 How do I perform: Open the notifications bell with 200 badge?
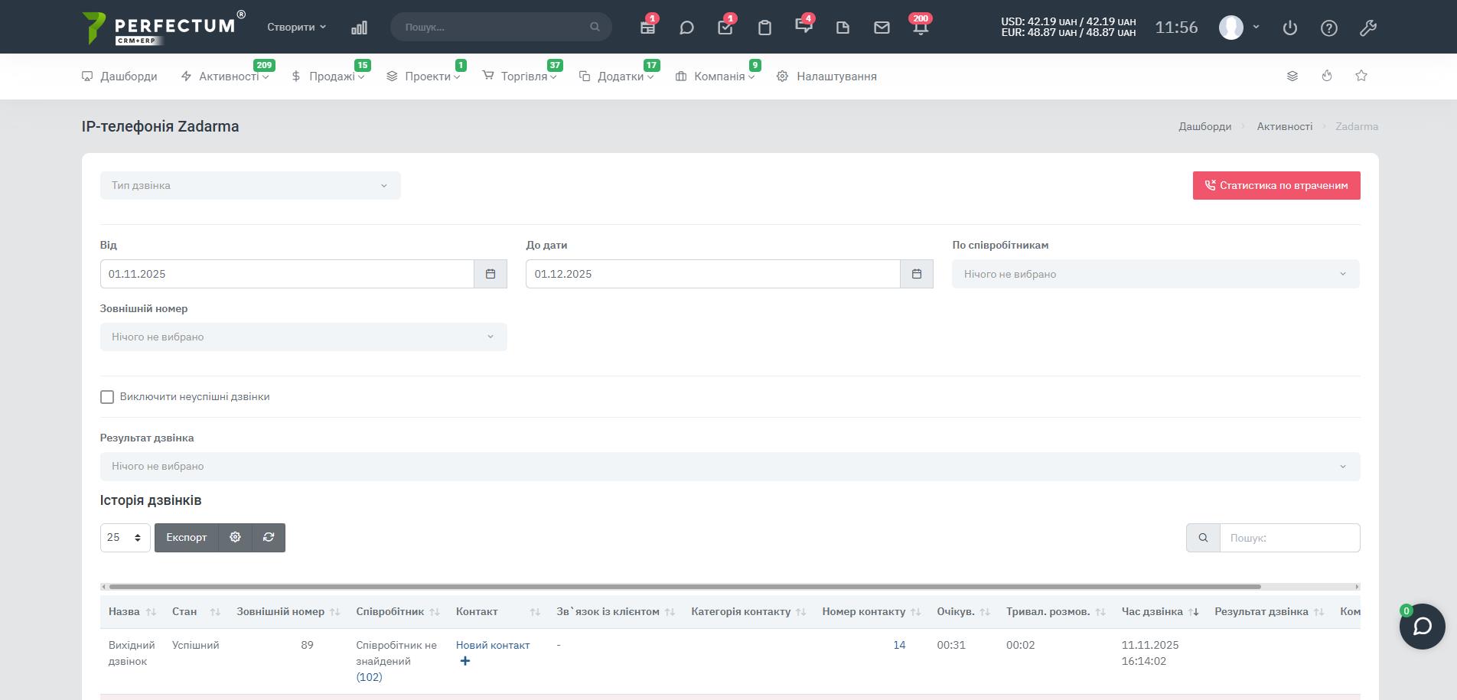pyautogui.click(x=921, y=28)
